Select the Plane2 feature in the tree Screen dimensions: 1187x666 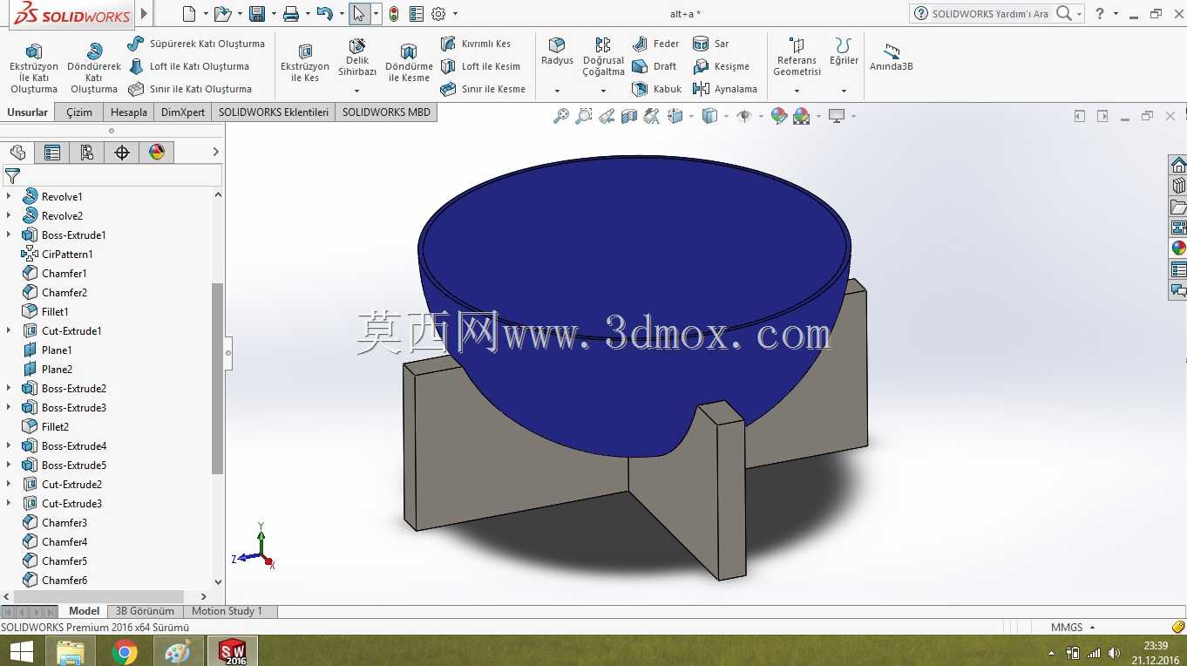tap(48, 369)
